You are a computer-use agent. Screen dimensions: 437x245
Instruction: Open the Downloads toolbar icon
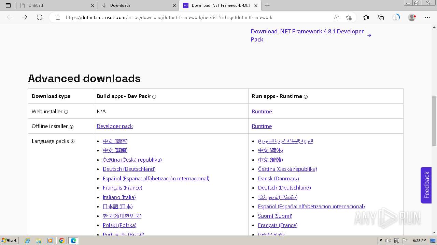click(396, 17)
